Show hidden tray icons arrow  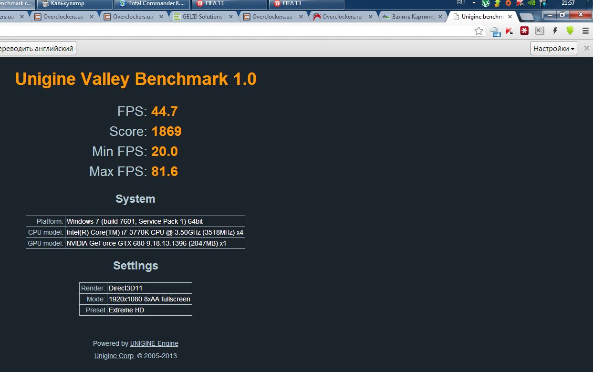coord(474,3)
